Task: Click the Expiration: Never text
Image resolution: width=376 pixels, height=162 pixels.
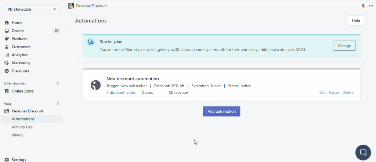Action: [x=206, y=86]
